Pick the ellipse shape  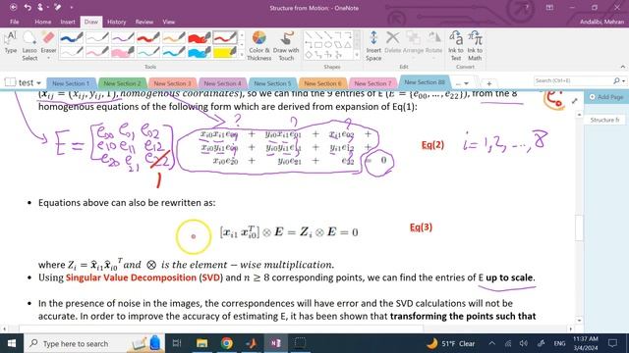click(x=328, y=45)
